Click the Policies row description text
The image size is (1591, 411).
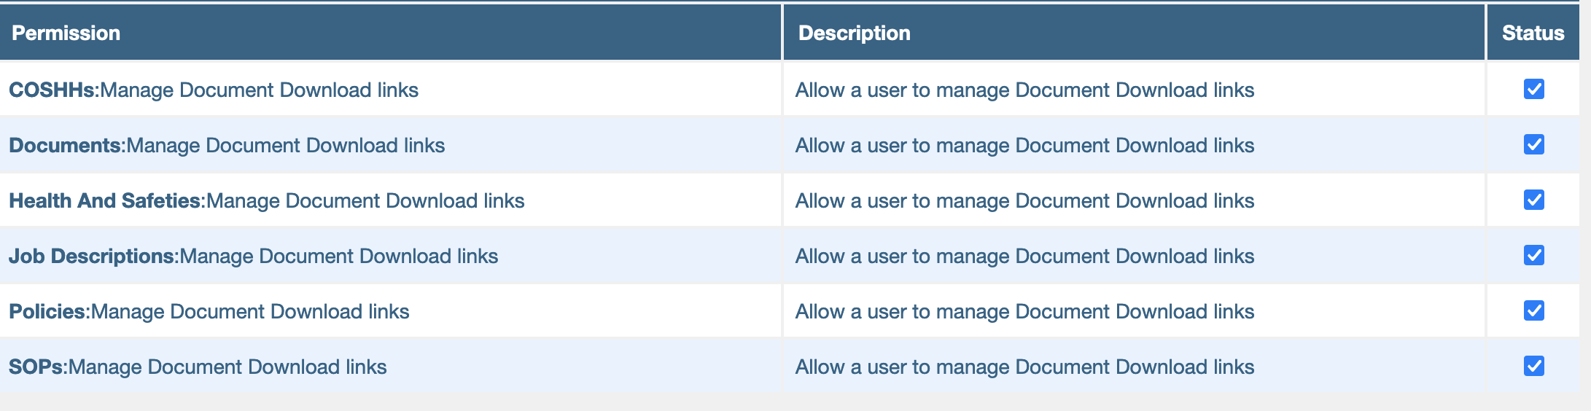[x=1024, y=311]
